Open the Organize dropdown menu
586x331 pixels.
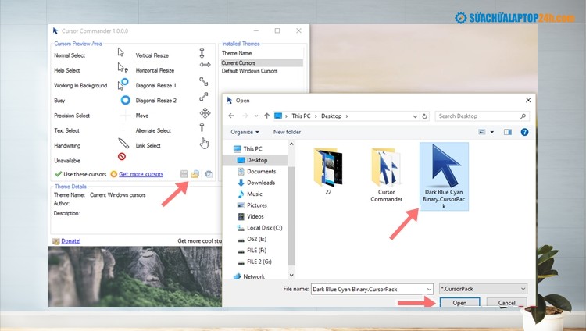pos(245,132)
